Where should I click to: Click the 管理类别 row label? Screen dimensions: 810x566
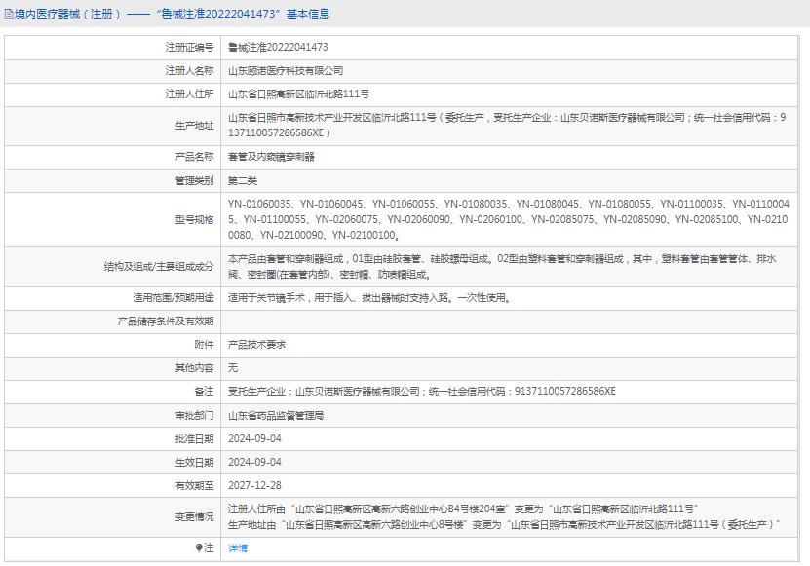tap(194, 181)
